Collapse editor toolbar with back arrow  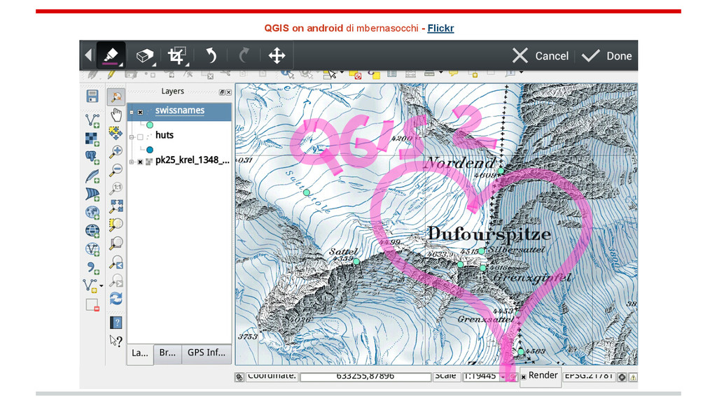[89, 55]
